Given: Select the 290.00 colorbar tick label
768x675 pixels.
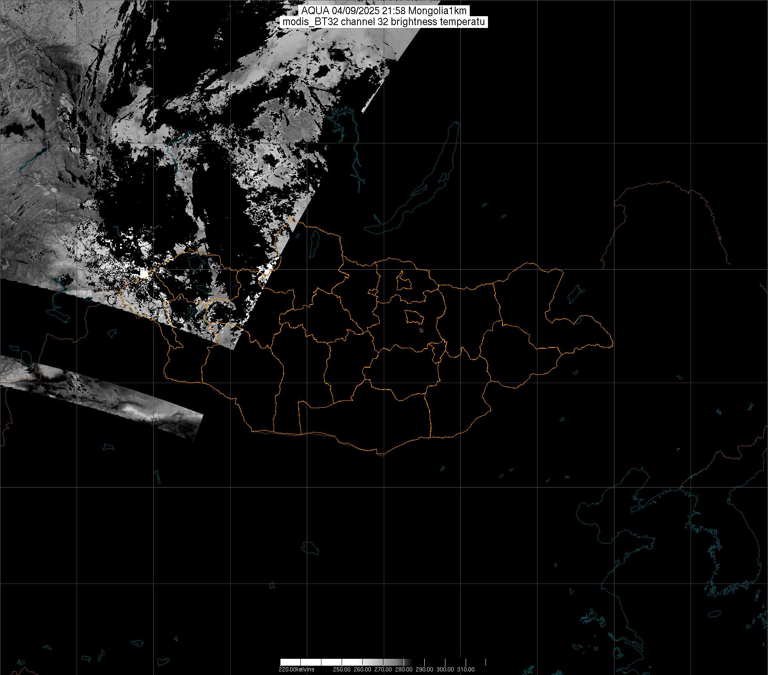Looking at the screenshot, I should [424, 669].
